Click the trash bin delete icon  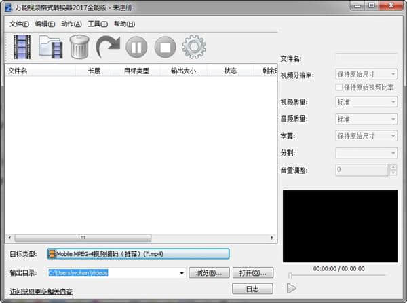coord(79,48)
